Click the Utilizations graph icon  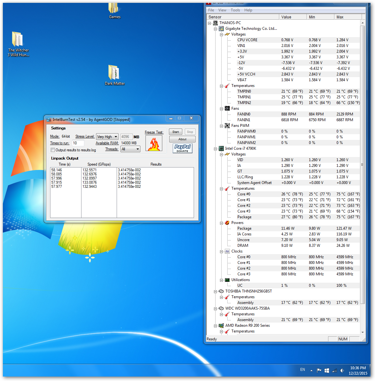pos(227,280)
